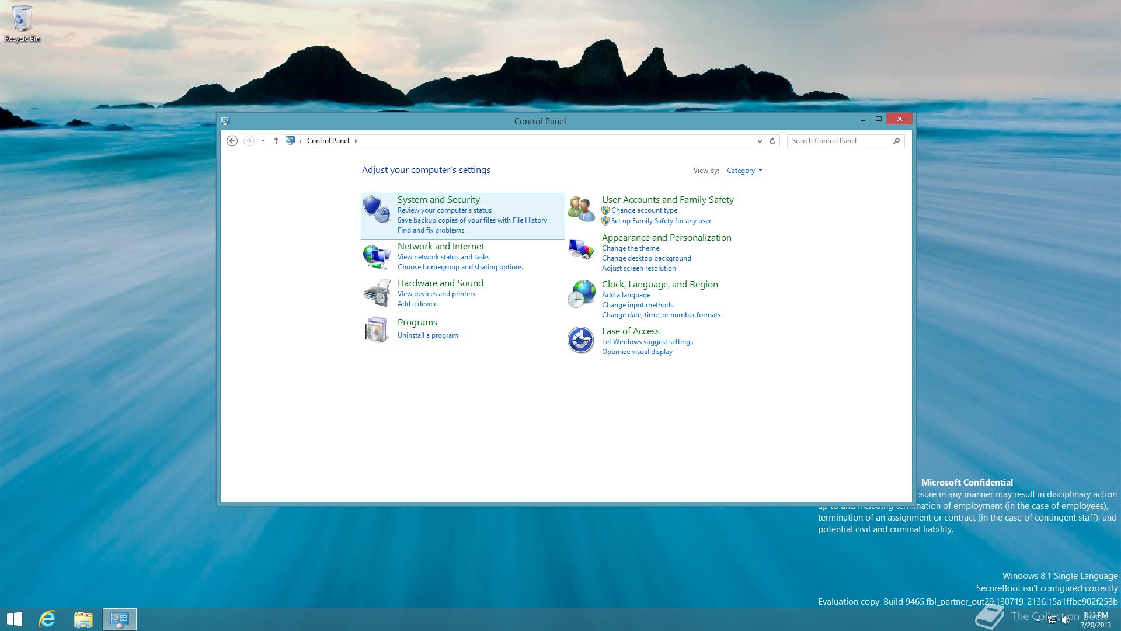1121x631 pixels.
Task: Refresh the Control Panel view
Action: coord(772,141)
